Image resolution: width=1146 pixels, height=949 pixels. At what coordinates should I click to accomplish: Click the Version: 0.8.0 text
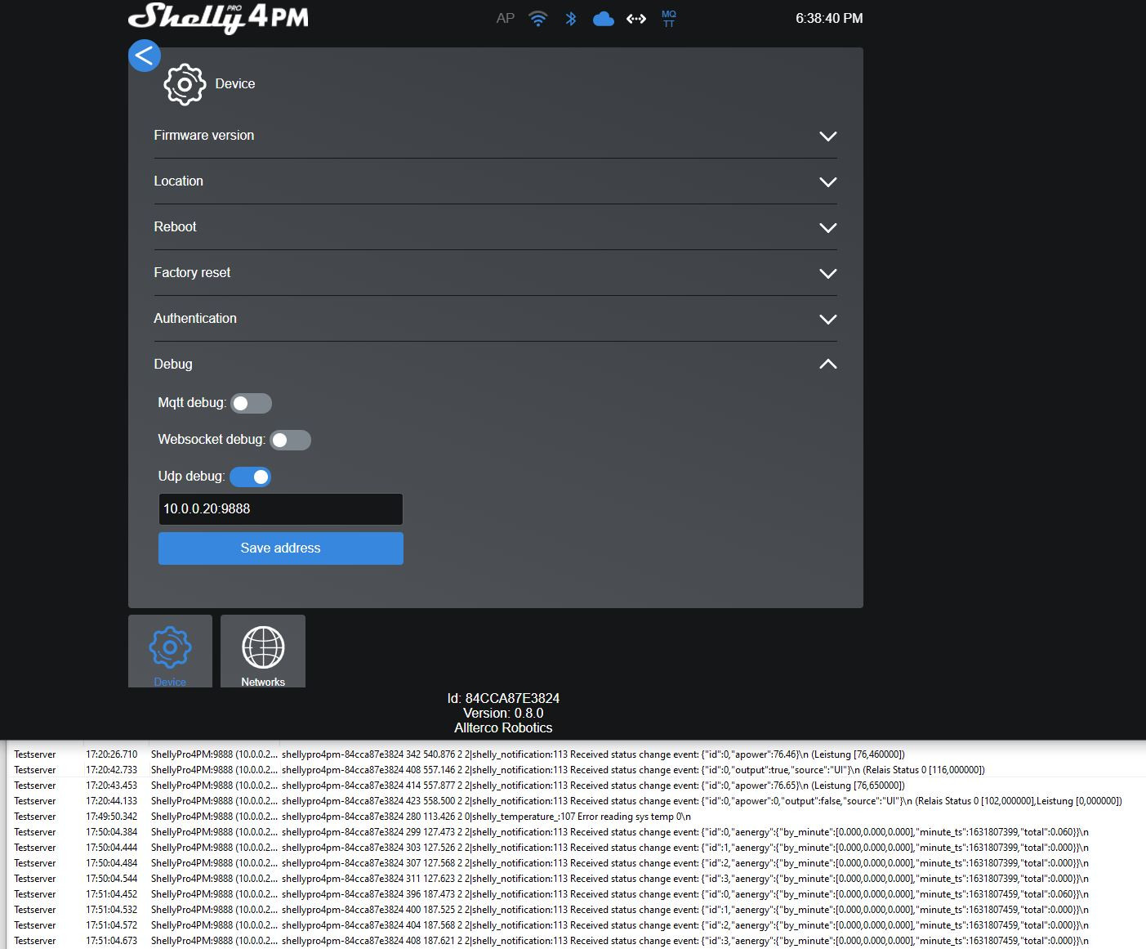pyautogui.click(x=503, y=713)
